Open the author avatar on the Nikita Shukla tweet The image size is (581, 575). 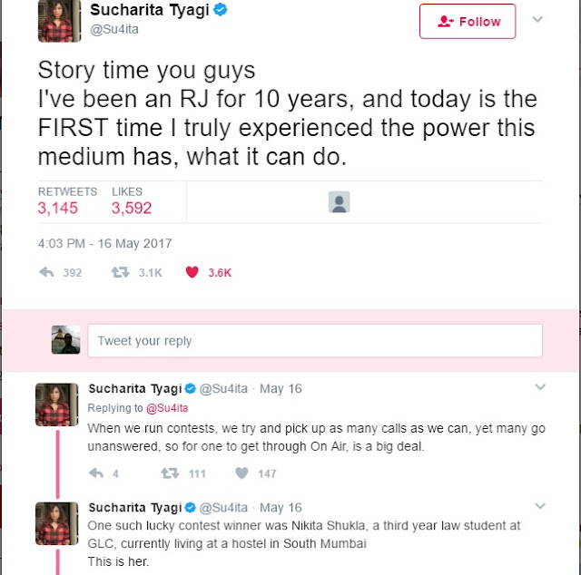(56, 523)
